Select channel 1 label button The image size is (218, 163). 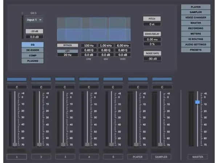point(17,157)
